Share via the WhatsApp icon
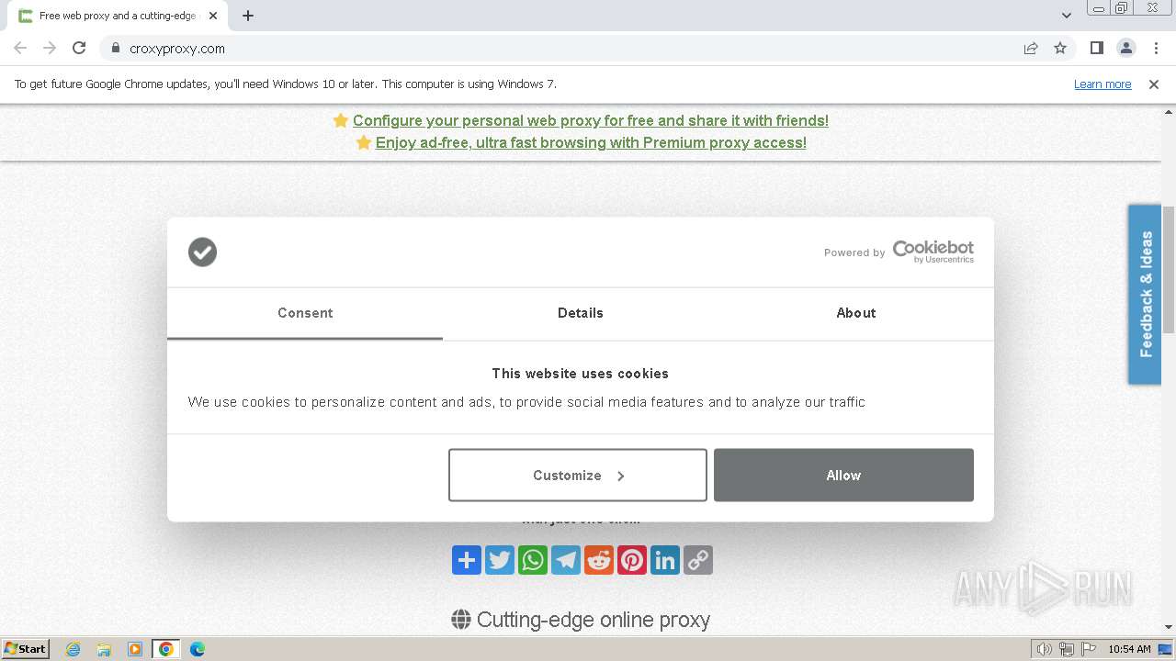Screen dimensions: 1176x661 point(533,560)
